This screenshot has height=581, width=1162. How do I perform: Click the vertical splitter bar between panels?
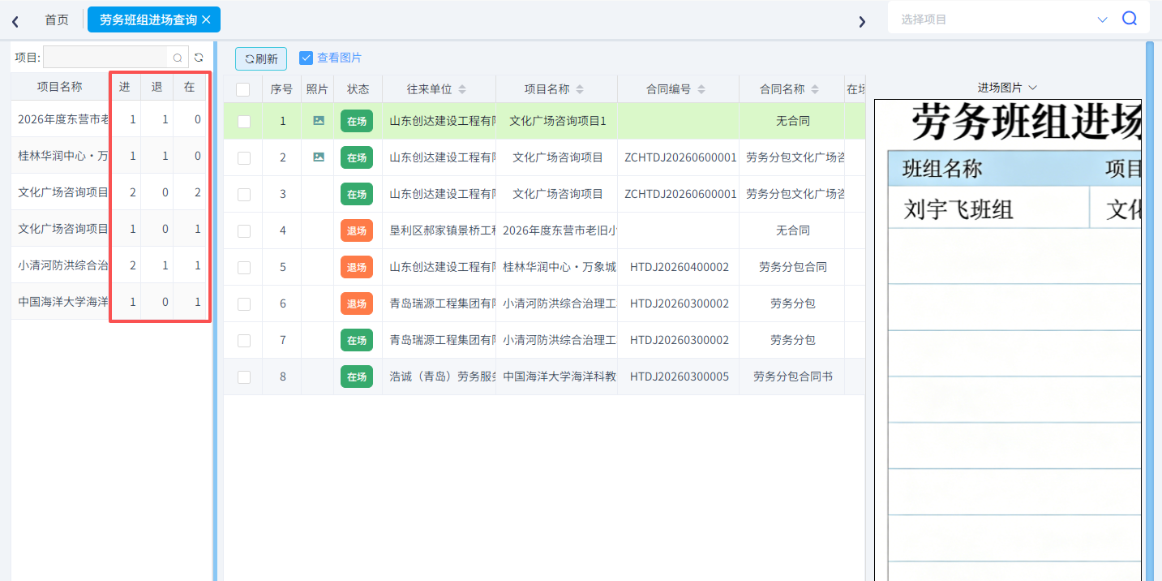pyautogui.click(x=216, y=312)
